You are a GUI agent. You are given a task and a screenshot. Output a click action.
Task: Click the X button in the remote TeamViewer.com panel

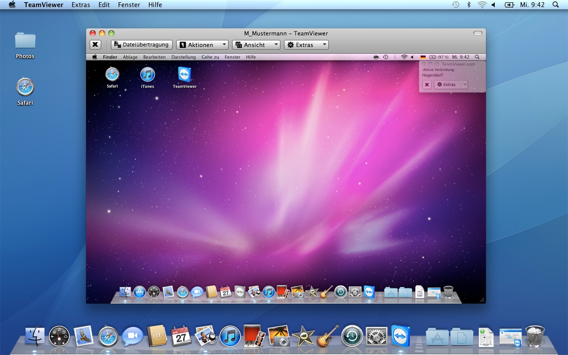point(427,84)
